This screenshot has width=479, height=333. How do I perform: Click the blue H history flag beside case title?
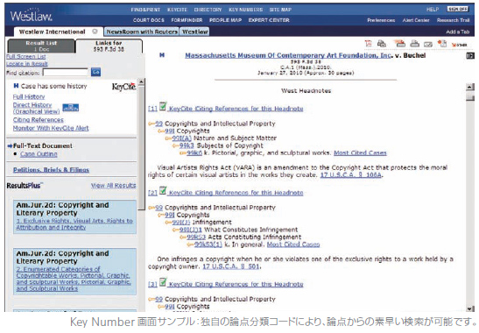click(x=162, y=55)
